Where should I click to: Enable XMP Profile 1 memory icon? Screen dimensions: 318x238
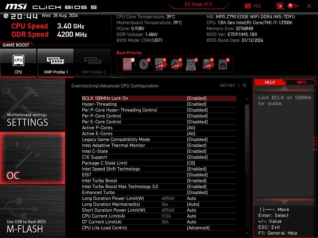coord(56,63)
